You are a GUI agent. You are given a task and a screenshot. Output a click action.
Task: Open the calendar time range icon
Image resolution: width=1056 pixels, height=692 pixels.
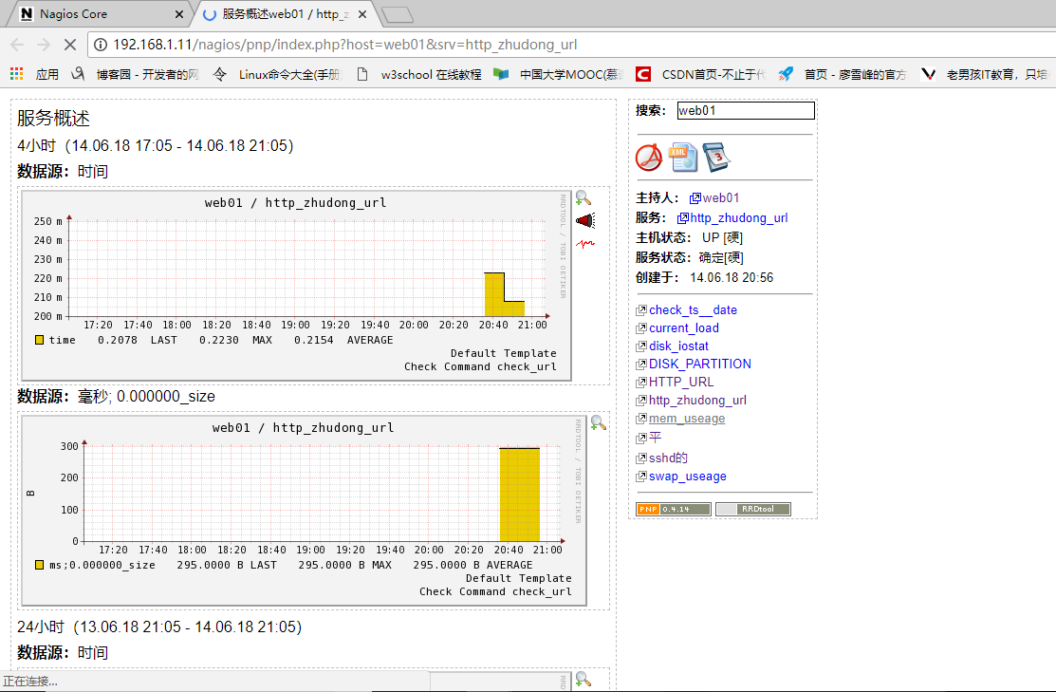point(716,157)
